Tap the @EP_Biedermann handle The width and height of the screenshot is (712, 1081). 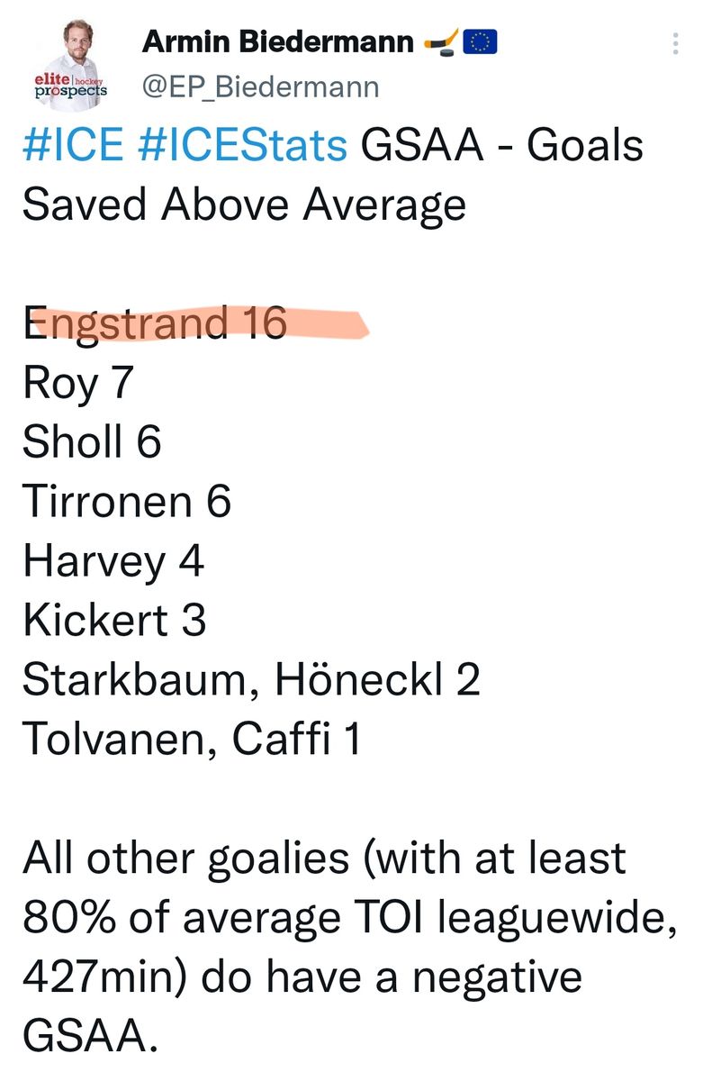(261, 86)
